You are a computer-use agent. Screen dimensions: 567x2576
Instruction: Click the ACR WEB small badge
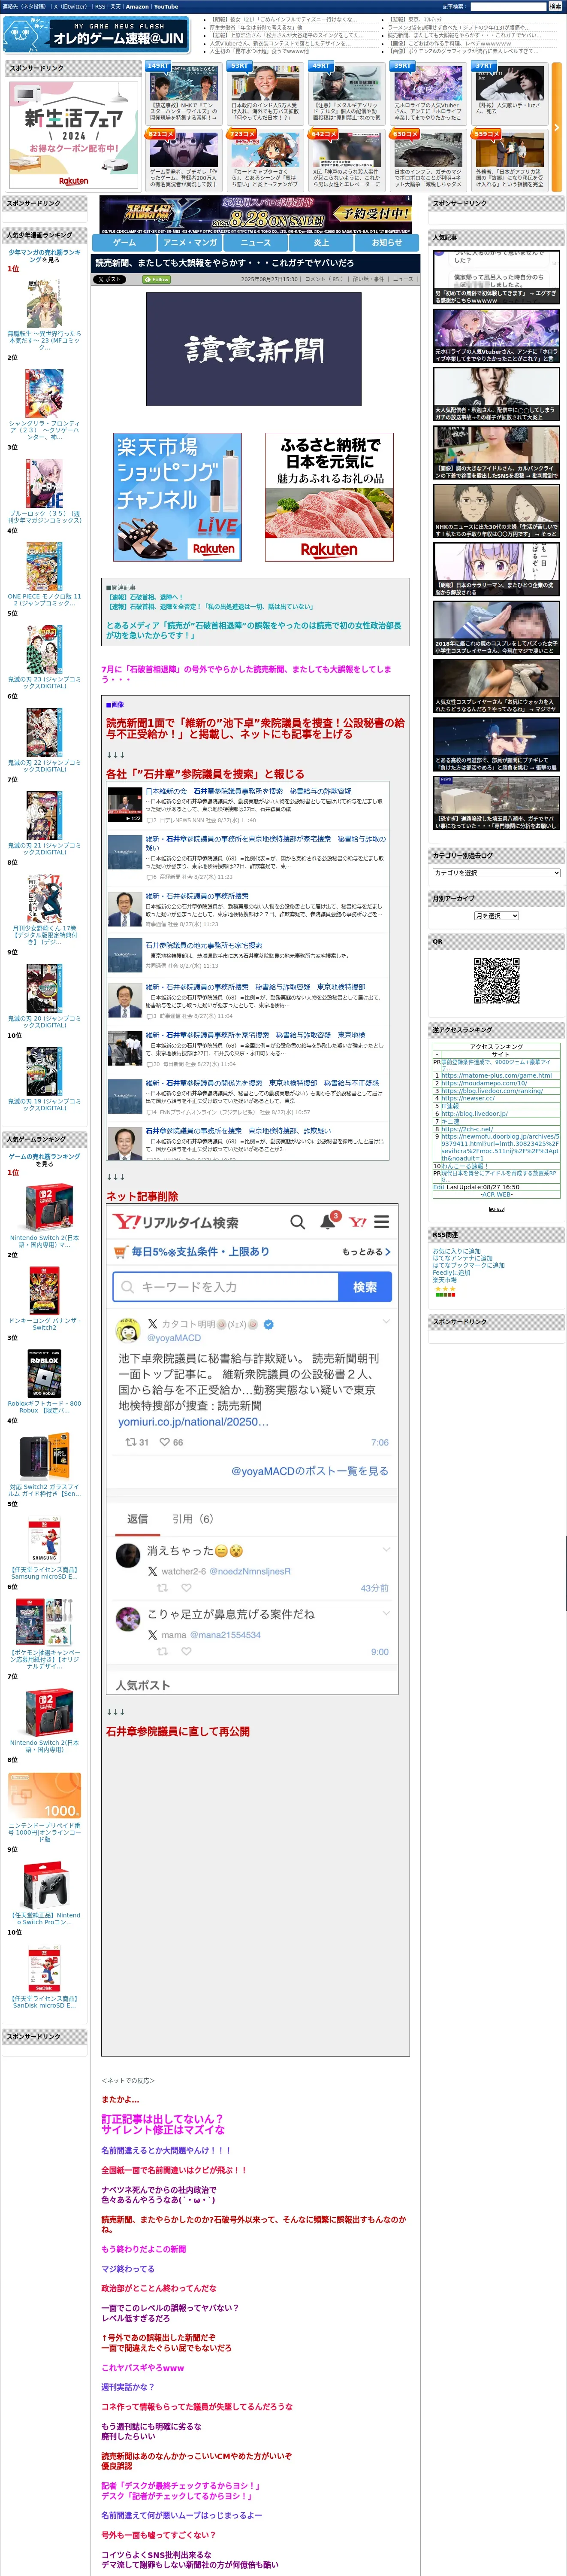point(496,1209)
